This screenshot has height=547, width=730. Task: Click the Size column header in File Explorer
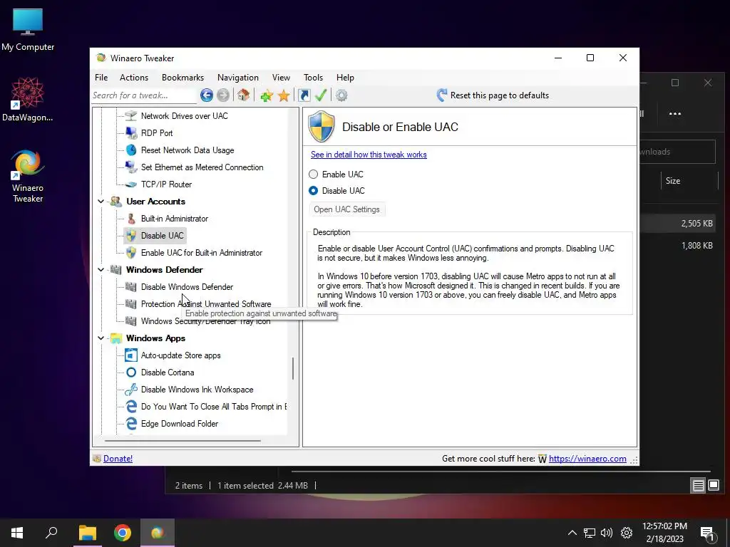pos(673,181)
